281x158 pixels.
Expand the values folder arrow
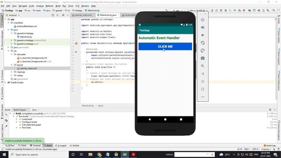pos(12,75)
